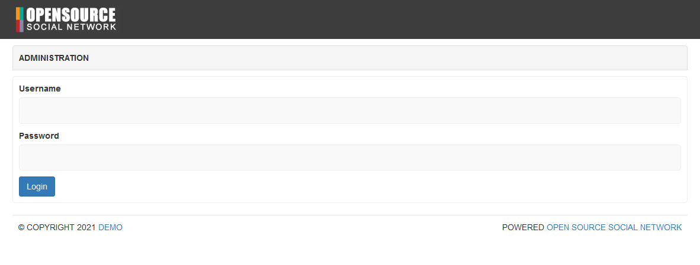Image resolution: width=700 pixels, height=265 pixels.
Task: Click the COPYRIGHT footer text
Action: click(x=51, y=228)
